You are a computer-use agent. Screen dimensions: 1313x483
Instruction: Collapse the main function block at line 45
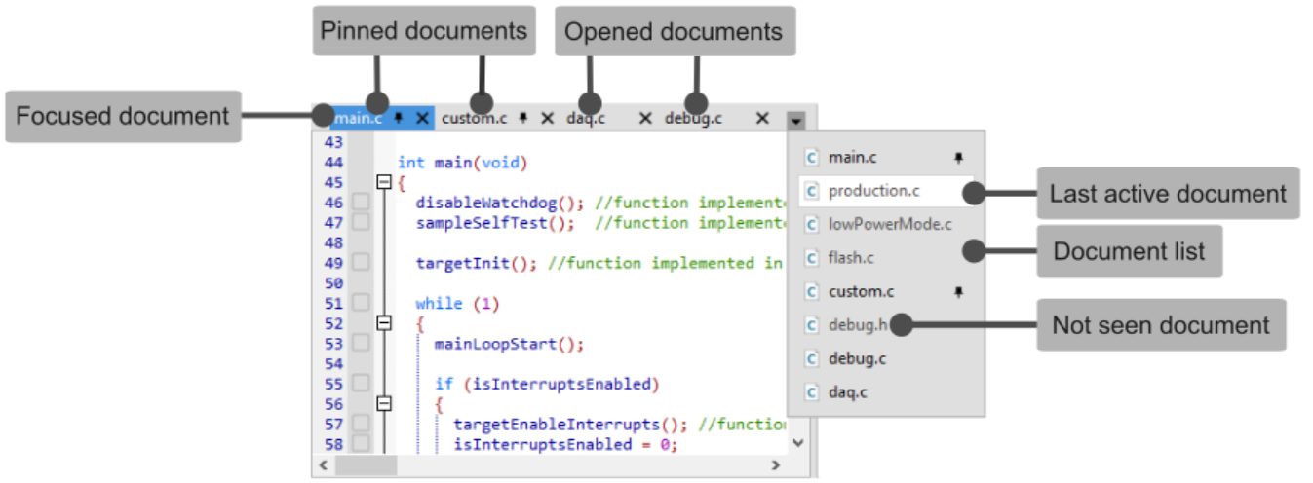point(384,182)
